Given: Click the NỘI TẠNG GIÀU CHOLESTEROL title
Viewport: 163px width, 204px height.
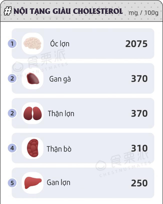Looking at the screenshot, I should pos(68,11).
